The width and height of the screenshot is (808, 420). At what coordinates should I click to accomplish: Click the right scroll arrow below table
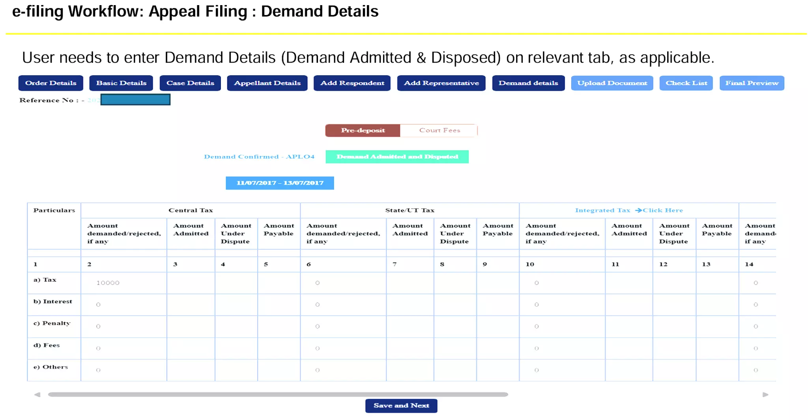pyautogui.click(x=765, y=394)
